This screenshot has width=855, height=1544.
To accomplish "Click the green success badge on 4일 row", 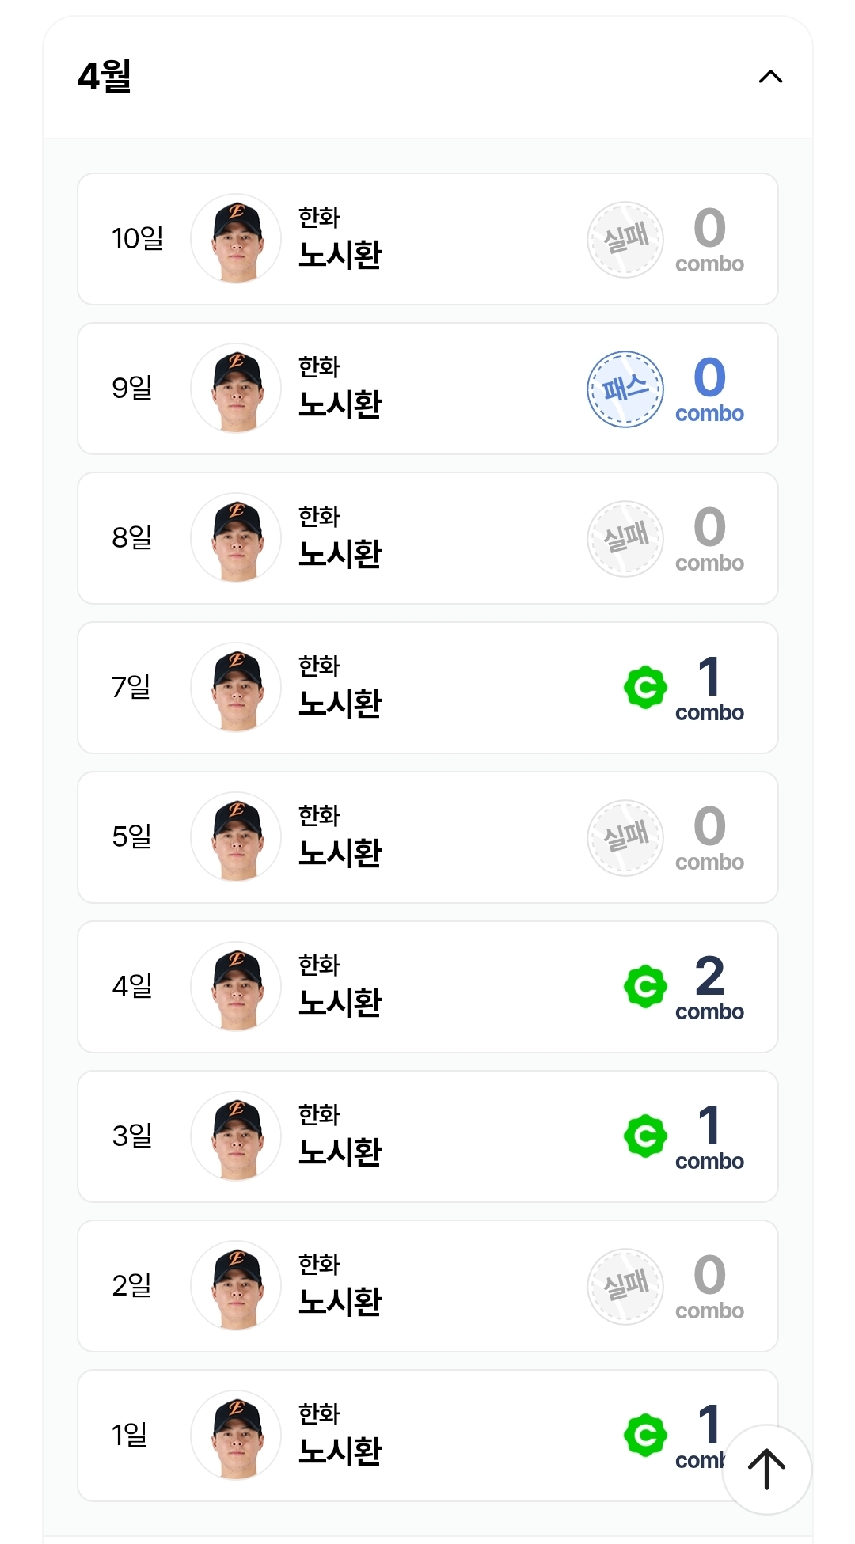I will pyautogui.click(x=645, y=986).
